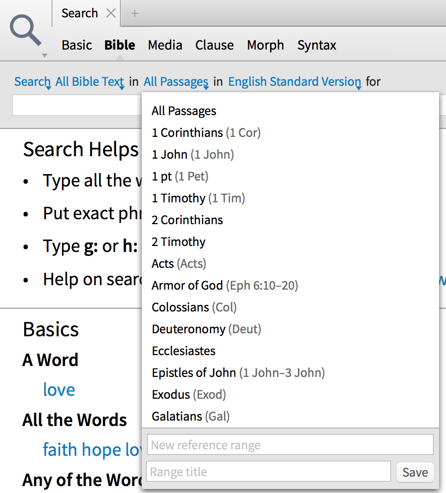The width and height of the screenshot is (446, 493).
Task: Select the Morph search type
Action: click(266, 45)
